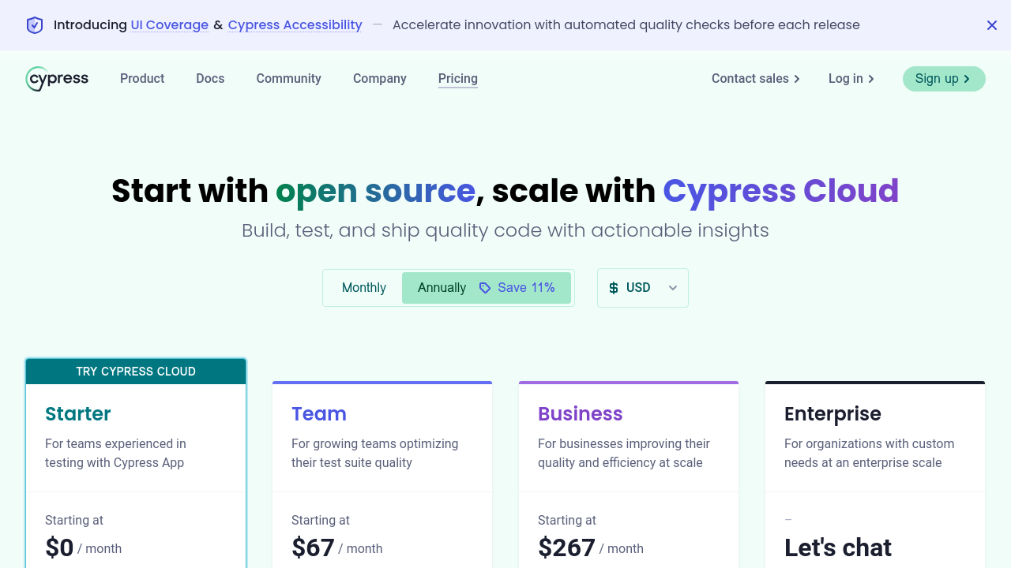
Task: Open the Docs menu
Action: pos(210,79)
